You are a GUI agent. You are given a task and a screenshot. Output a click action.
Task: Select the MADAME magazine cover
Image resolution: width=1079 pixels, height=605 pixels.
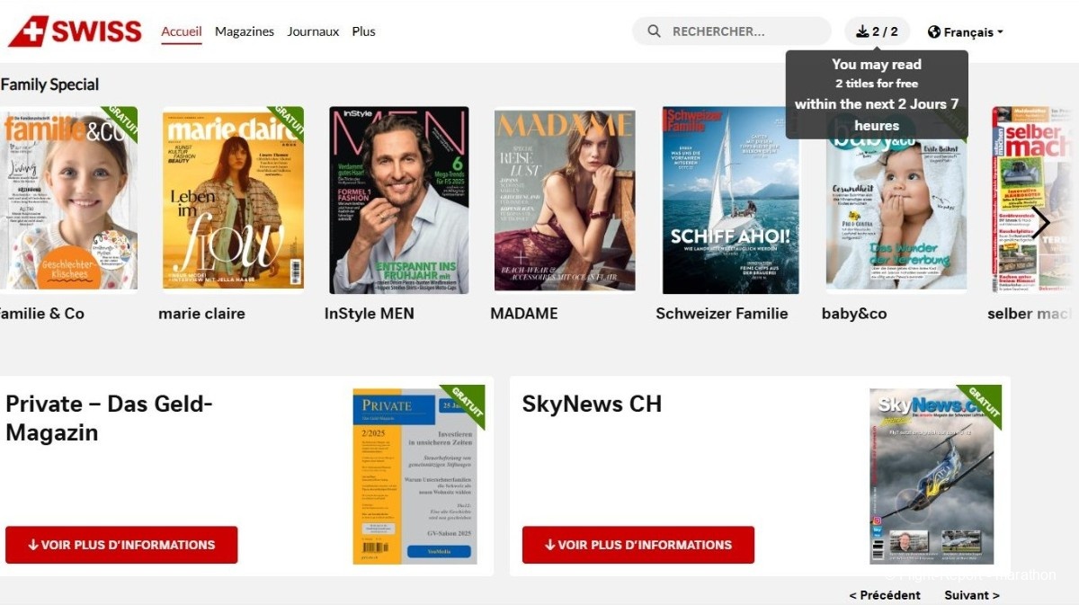click(565, 200)
